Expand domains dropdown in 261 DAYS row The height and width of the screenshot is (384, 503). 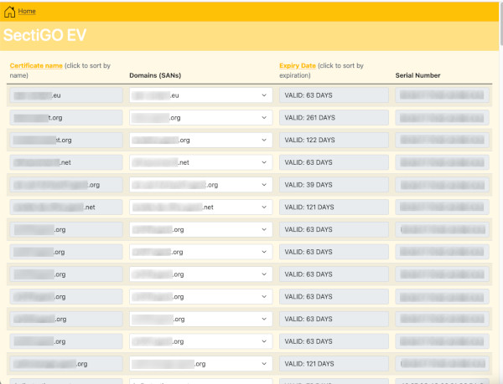coord(201,118)
